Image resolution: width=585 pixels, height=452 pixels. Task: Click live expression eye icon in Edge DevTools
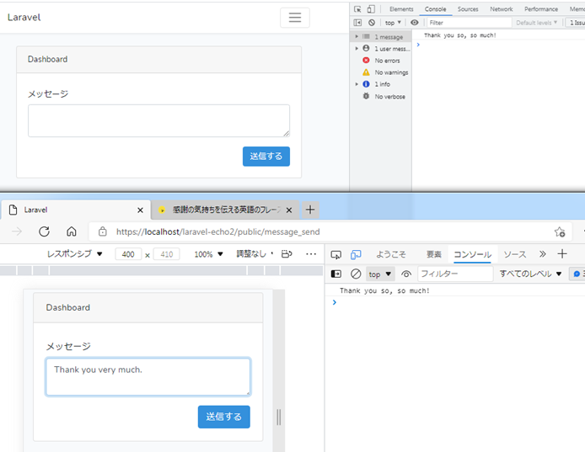coord(406,274)
